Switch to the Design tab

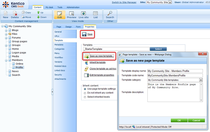[x=68, y=27]
